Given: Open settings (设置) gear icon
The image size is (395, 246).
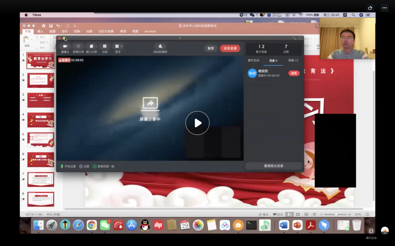Looking at the screenshot, I should pos(81,166).
